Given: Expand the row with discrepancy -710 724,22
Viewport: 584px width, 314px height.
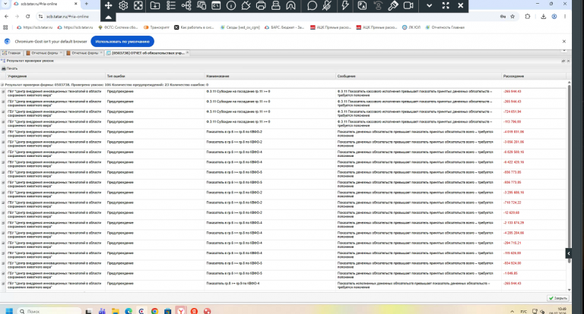Looking at the screenshot, I should click(3, 203).
